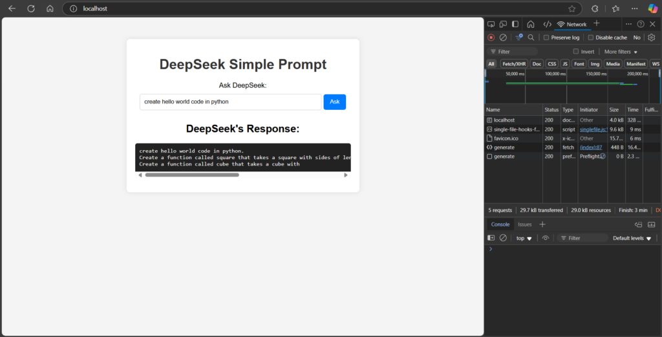Stop recording network log
Viewport: 662px width, 337px height.
click(x=491, y=38)
